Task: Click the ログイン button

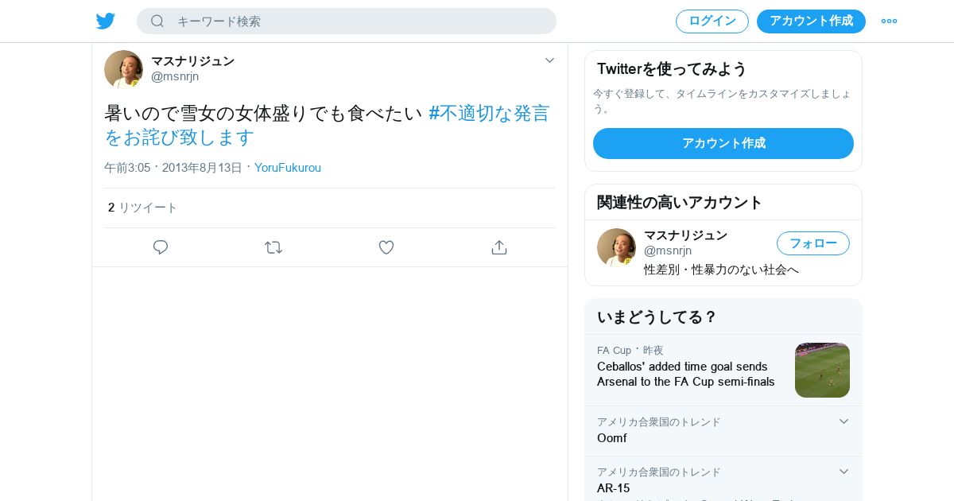Action: 712,21
